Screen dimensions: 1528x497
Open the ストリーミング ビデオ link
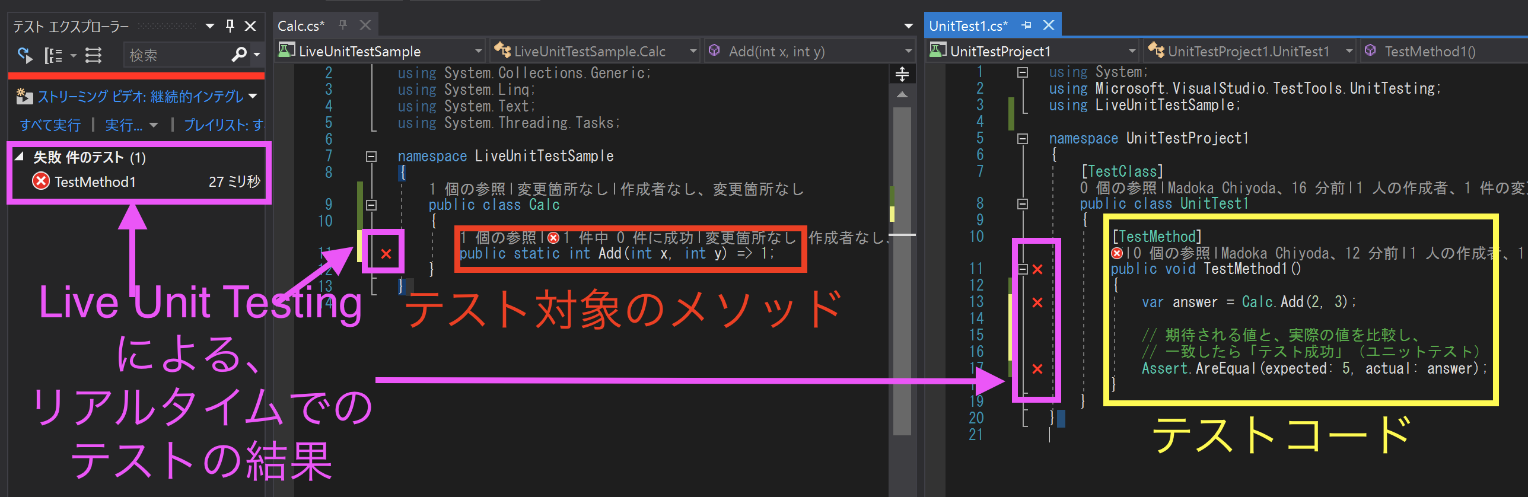coord(141,96)
